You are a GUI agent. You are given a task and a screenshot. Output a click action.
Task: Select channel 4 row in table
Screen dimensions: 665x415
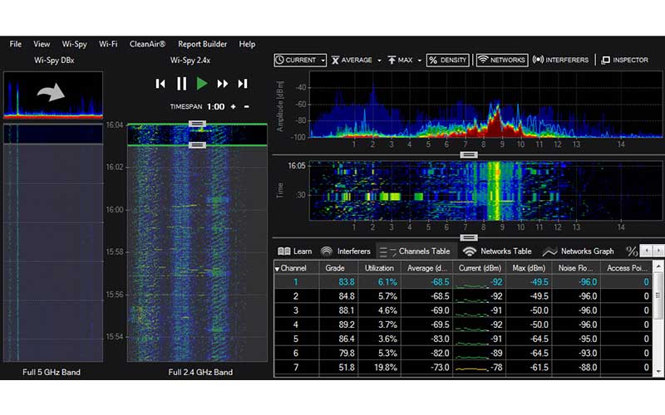(x=463, y=325)
